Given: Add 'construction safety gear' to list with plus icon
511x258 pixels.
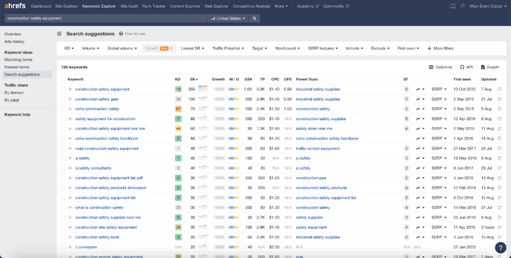Looking at the screenshot, I should pyautogui.click(x=70, y=99).
